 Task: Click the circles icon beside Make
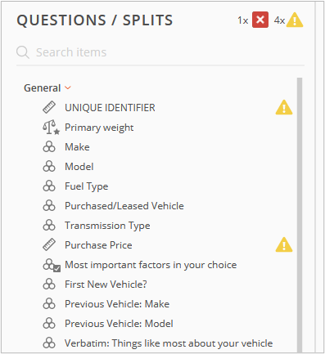coord(49,147)
